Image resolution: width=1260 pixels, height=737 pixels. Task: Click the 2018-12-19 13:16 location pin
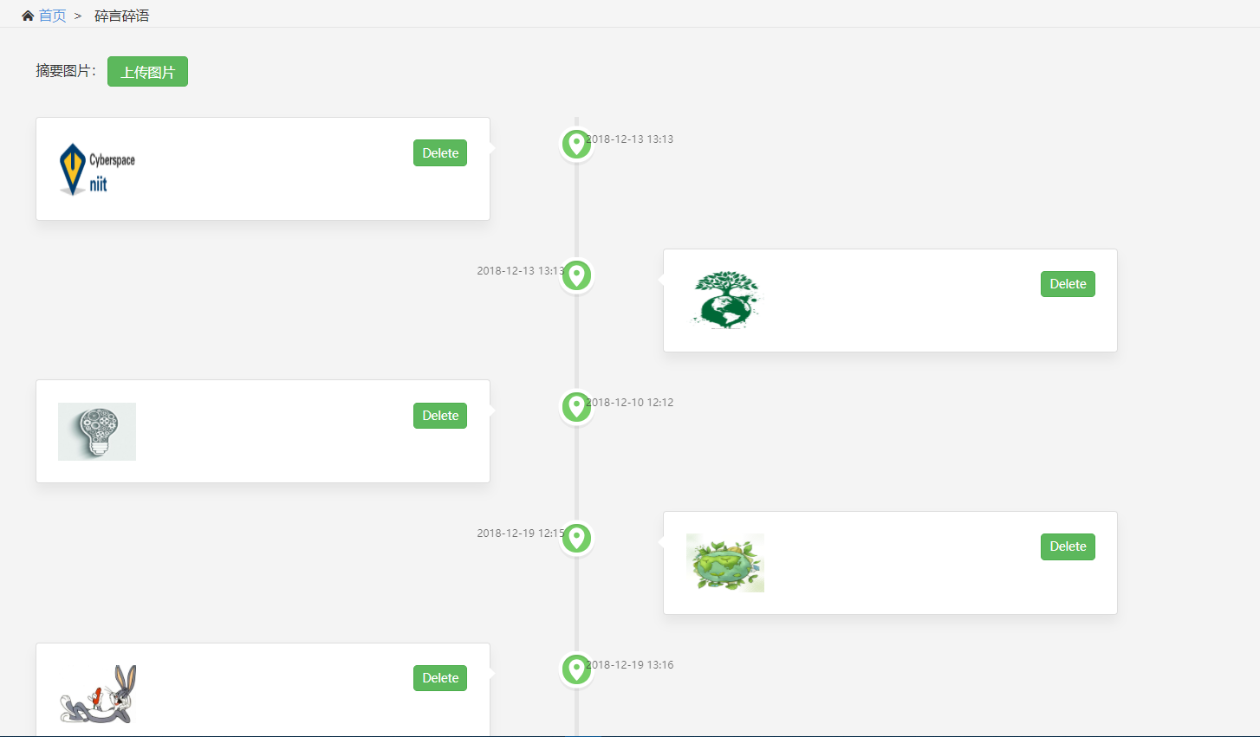(x=576, y=669)
